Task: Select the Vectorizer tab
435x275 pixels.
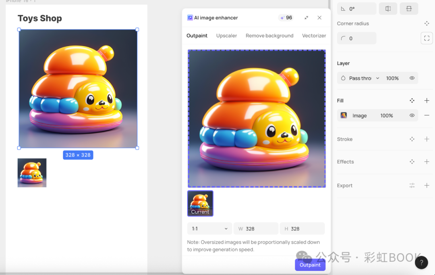Action: click(314, 35)
